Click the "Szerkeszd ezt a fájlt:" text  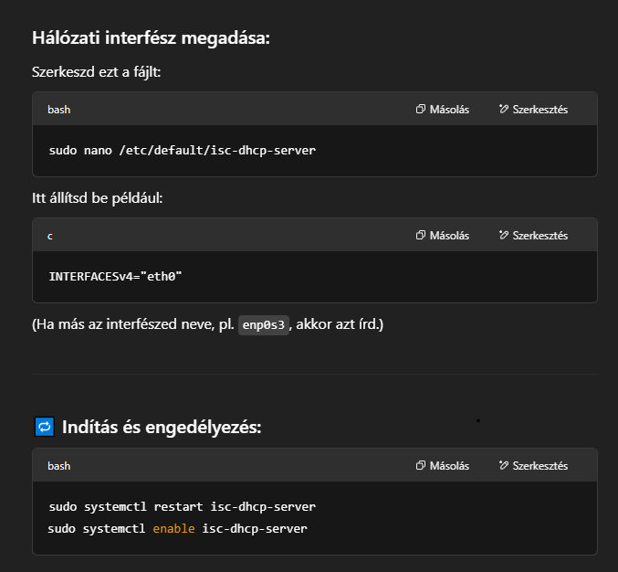(x=97, y=71)
